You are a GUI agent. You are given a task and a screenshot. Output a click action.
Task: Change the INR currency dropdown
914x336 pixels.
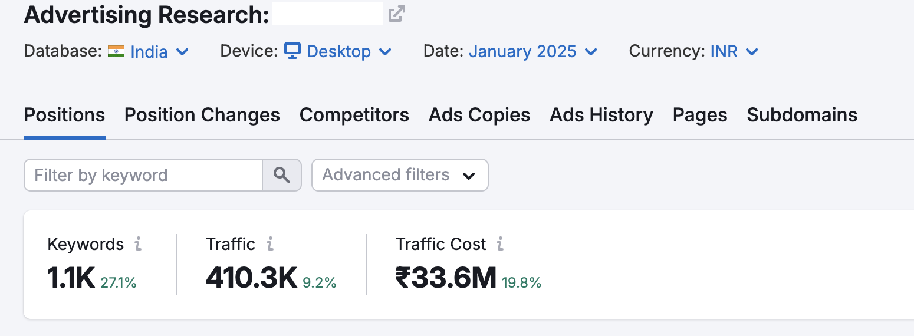pyautogui.click(x=734, y=52)
